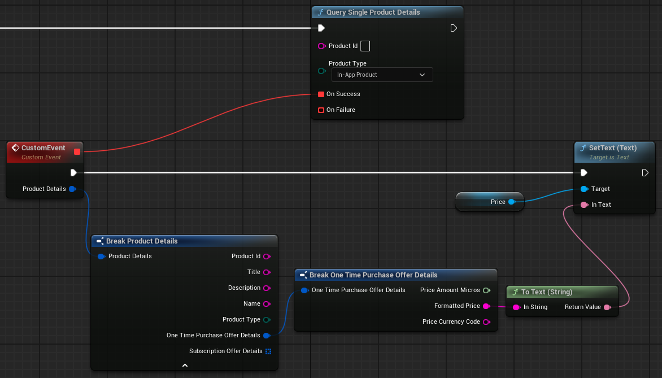The width and height of the screenshot is (662, 378).
Task: Select the Price variable node
Action: tap(489, 202)
